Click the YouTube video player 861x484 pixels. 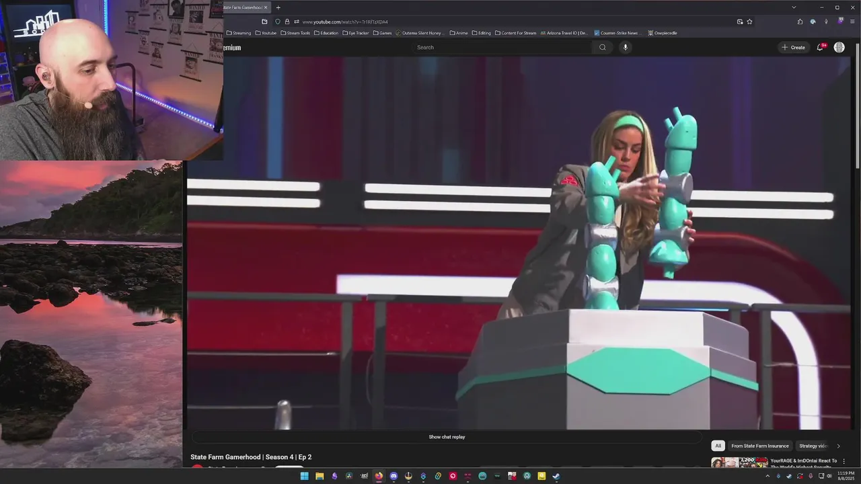click(518, 243)
